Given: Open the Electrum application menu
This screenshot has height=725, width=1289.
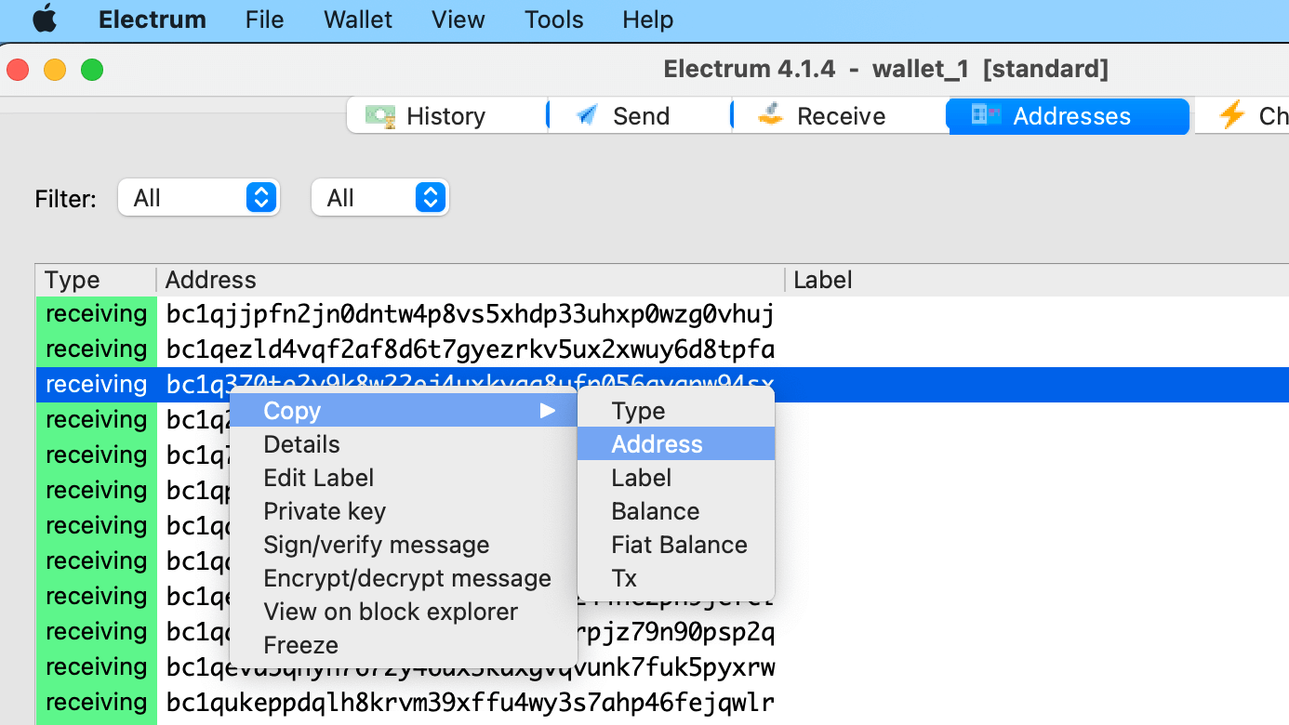Looking at the screenshot, I should coord(153,20).
